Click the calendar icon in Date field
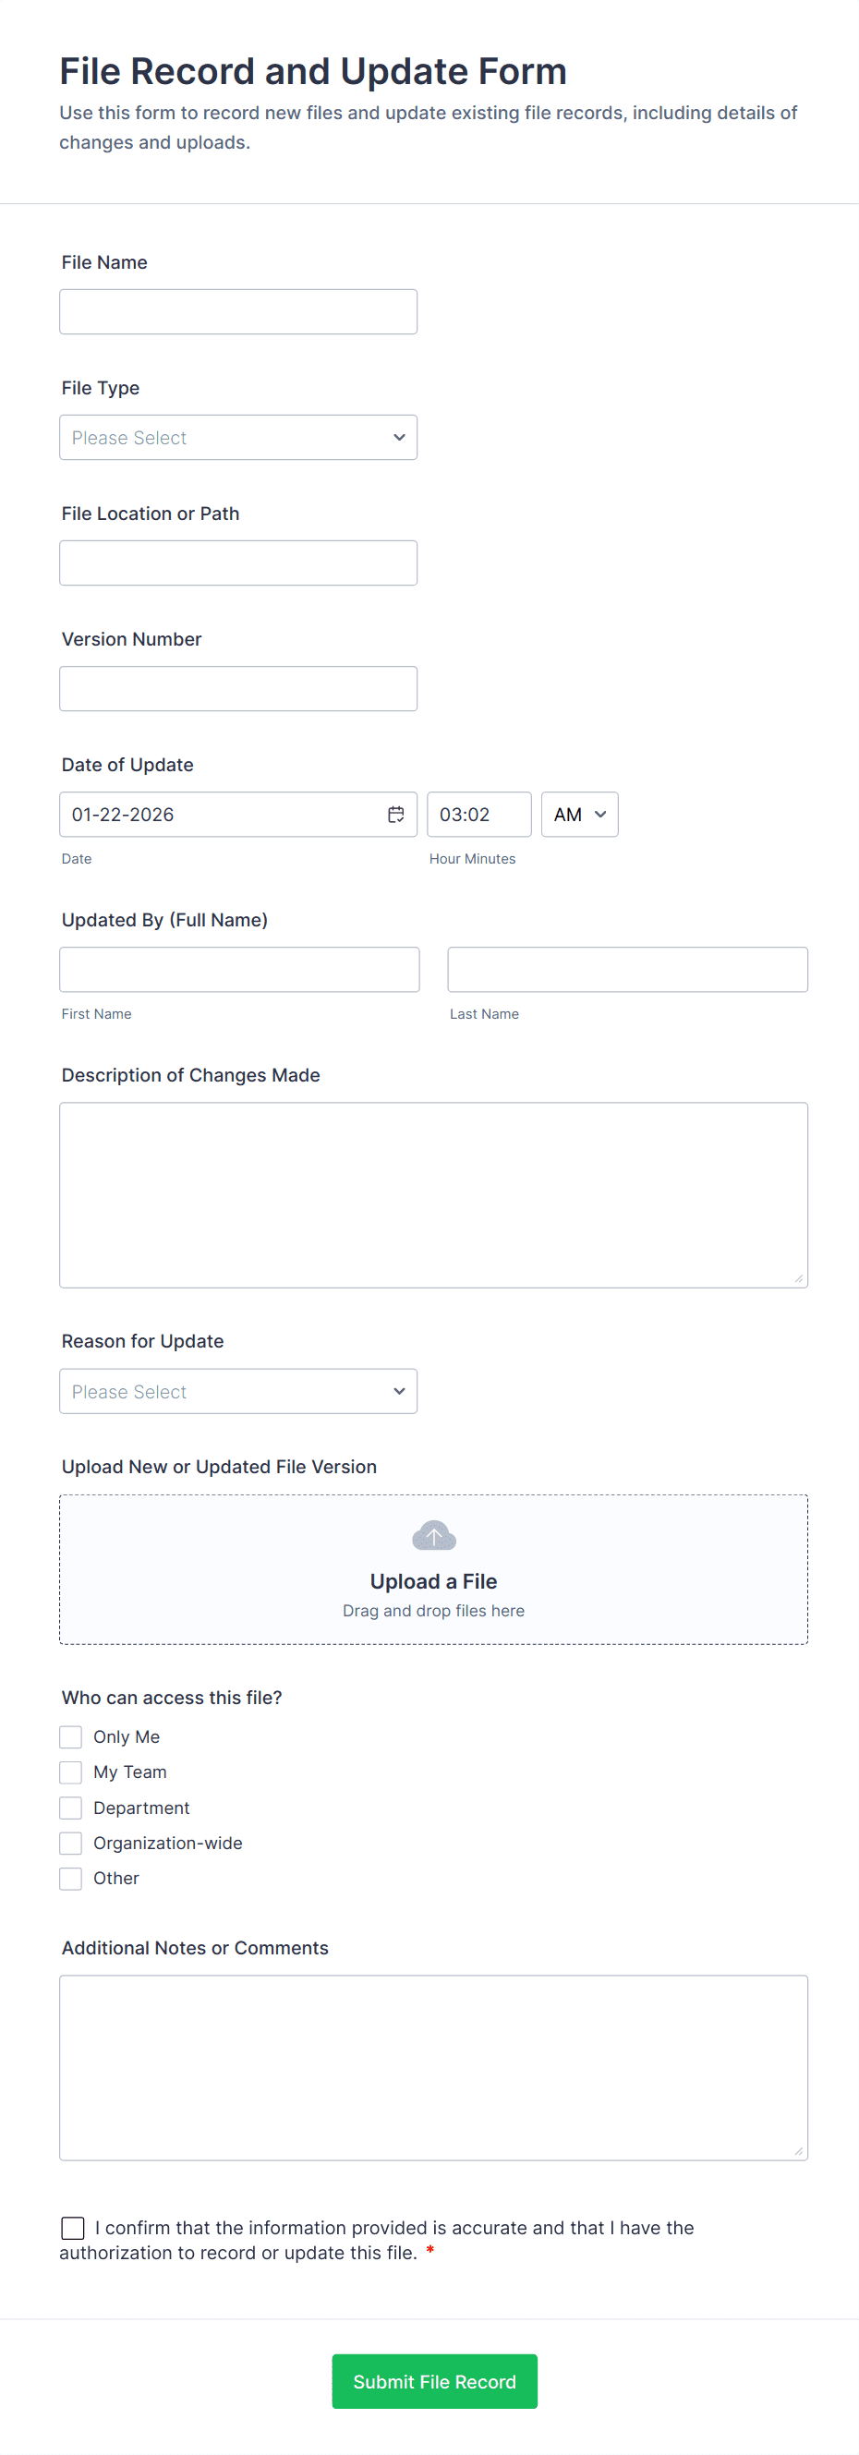859x2455 pixels. click(x=395, y=815)
